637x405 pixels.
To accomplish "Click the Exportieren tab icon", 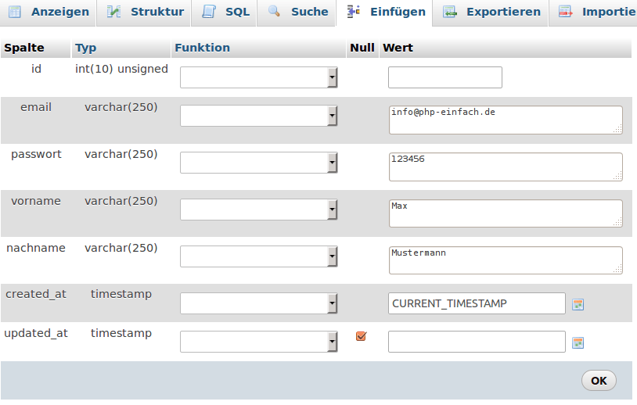I will click(x=450, y=12).
